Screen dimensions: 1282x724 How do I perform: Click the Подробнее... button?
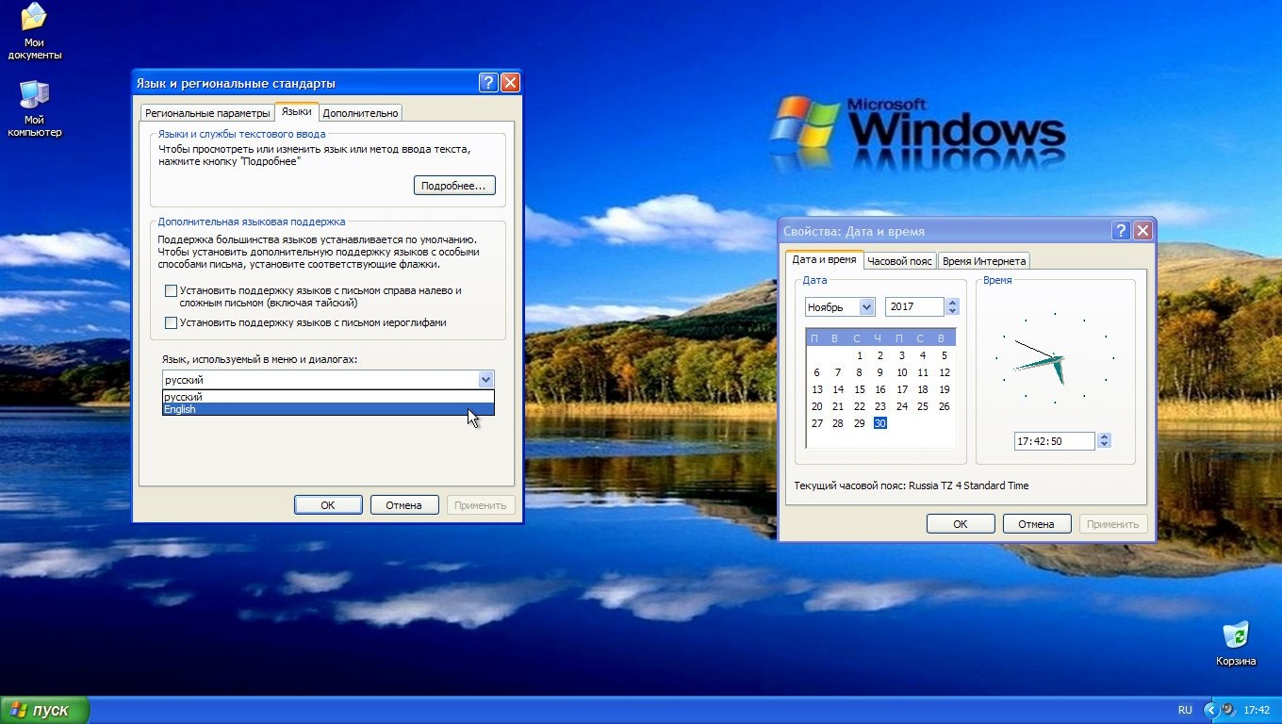click(453, 186)
